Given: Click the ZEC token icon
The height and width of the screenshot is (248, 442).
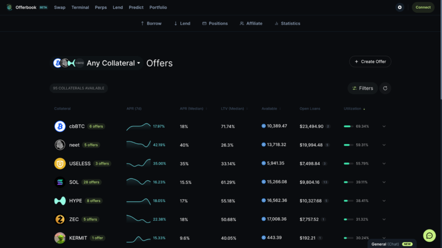Looking at the screenshot, I should (x=60, y=219).
